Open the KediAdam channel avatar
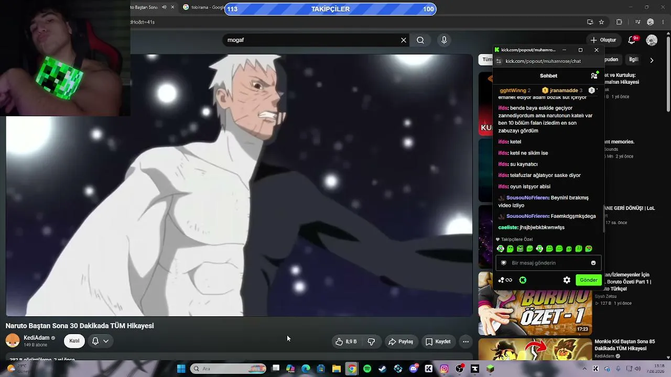This screenshot has height=377, width=671. click(x=13, y=341)
